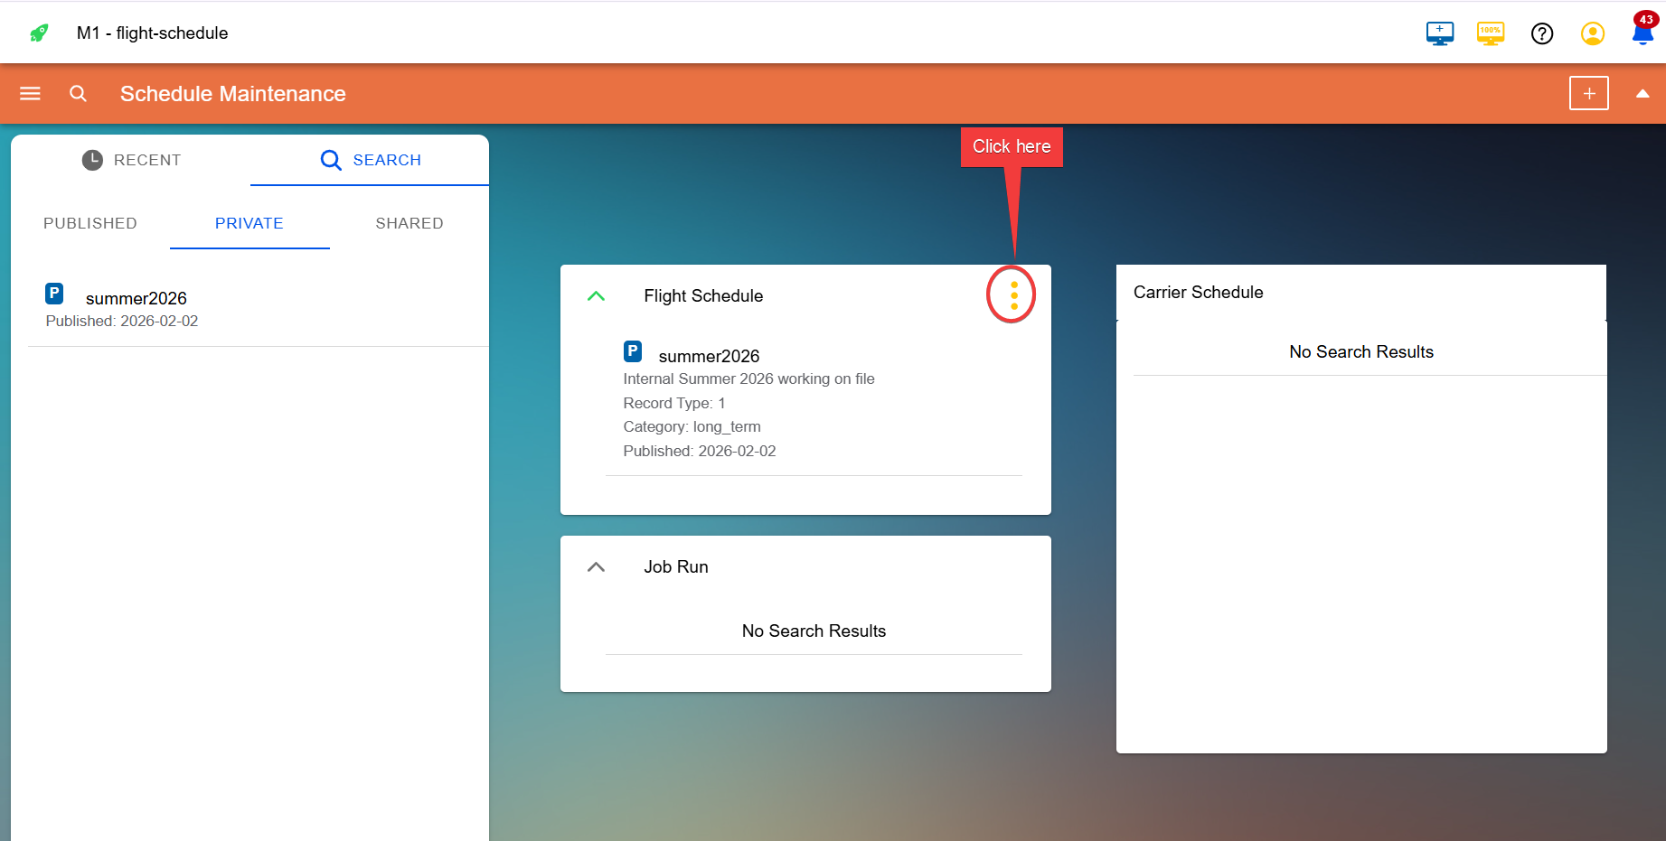Screen dimensions: 1666x841
Task: Click the Schedule Maintenance title
Action: tap(233, 94)
